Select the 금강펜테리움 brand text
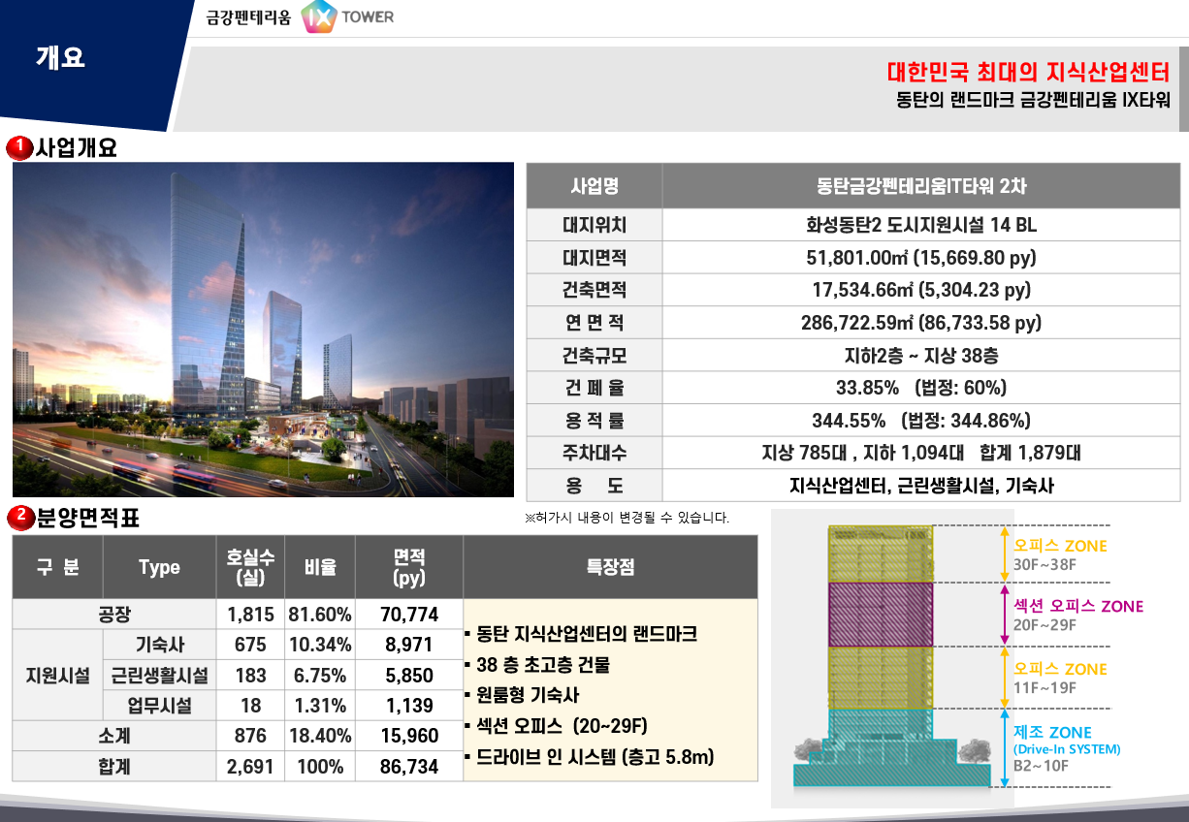This screenshot has width=1189, height=822. pos(248,17)
